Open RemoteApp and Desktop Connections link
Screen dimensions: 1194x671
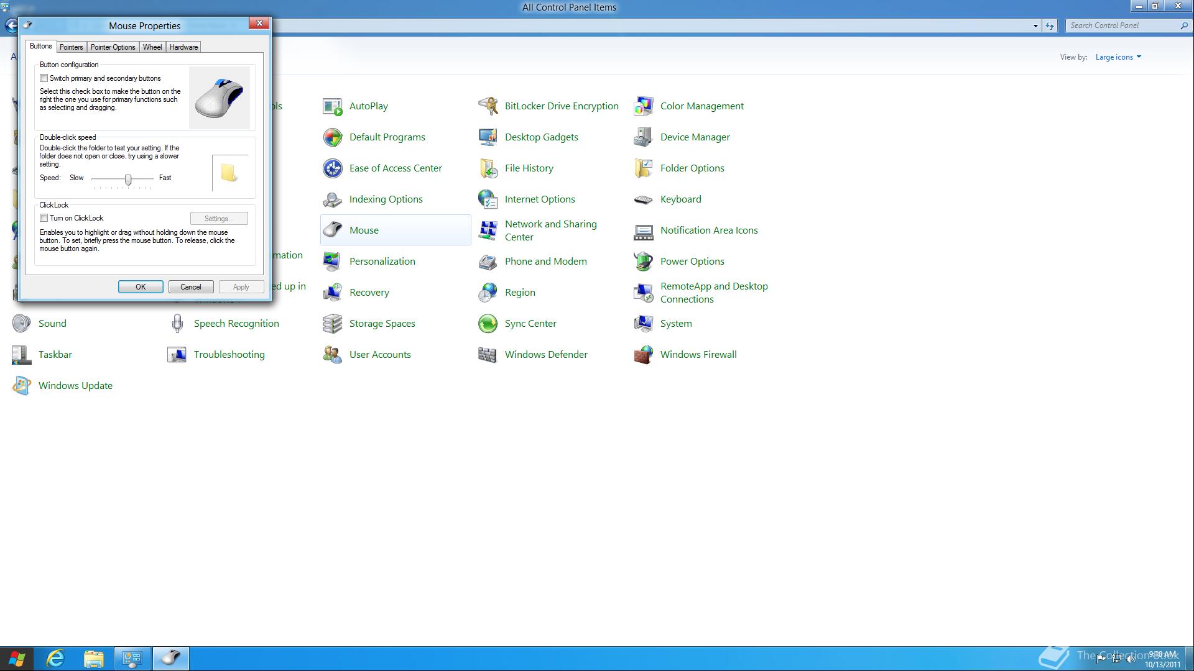tap(714, 293)
